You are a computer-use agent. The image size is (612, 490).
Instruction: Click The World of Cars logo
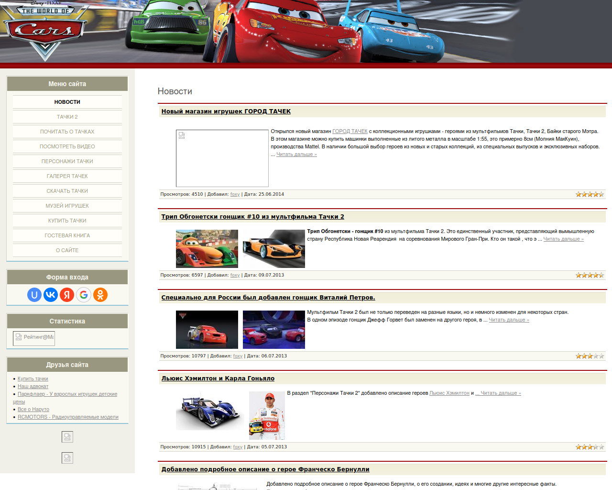[x=44, y=31]
